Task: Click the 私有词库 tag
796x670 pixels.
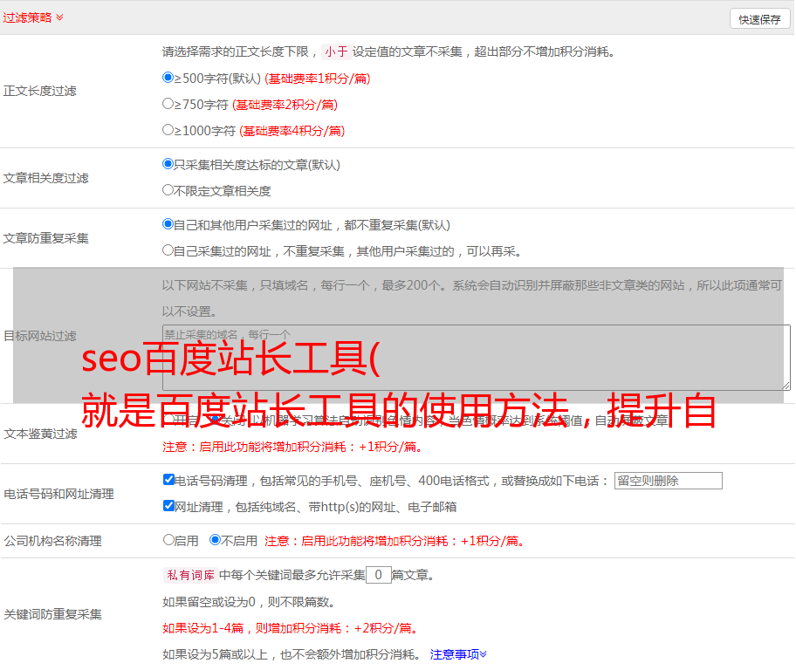Action: tap(191, 575)
